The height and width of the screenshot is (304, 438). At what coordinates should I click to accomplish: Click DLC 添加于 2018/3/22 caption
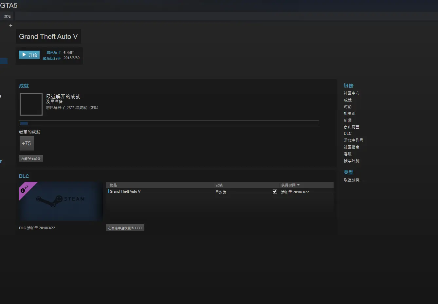point(37,228)
